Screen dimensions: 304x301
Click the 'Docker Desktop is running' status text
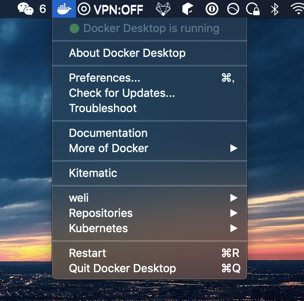point(151,28)
